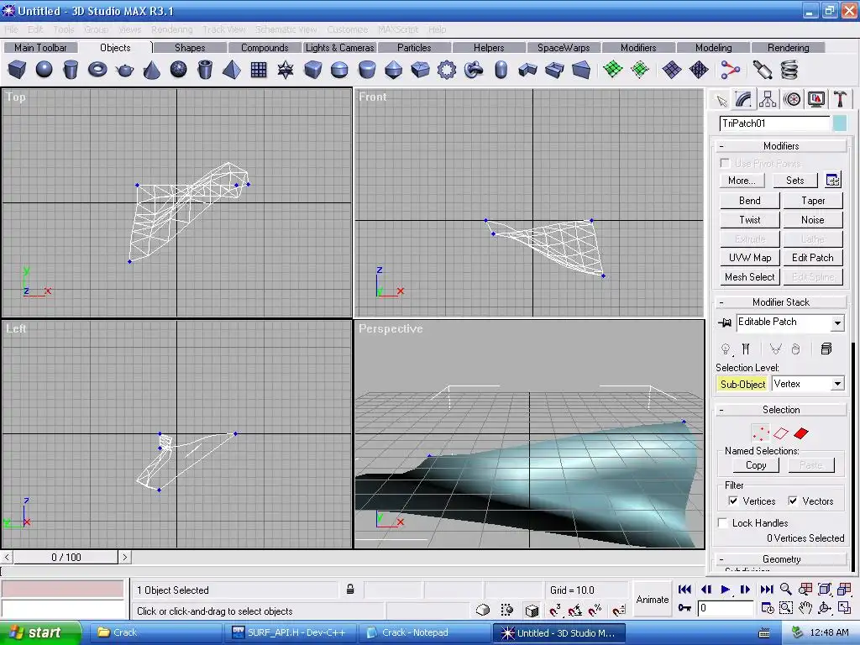Create a Torus Knot object
860x645 pixels.
(474, 70)
